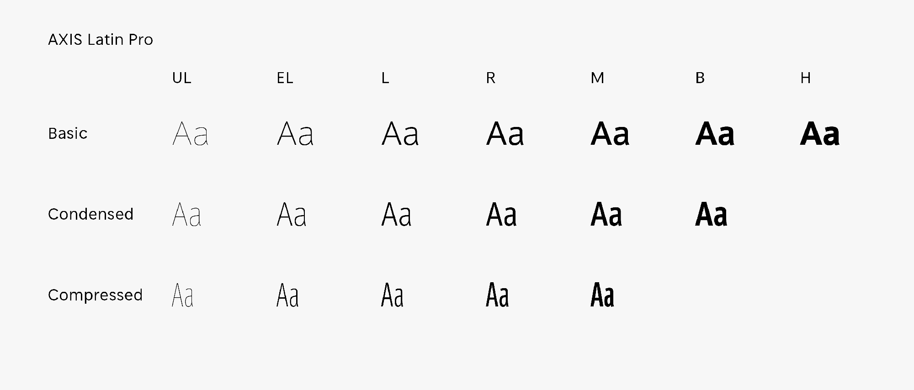Viewport: 914px width, 390px height.
Task: Choose the Condensed UL Aa sample
Action: [x=186, y=214]
